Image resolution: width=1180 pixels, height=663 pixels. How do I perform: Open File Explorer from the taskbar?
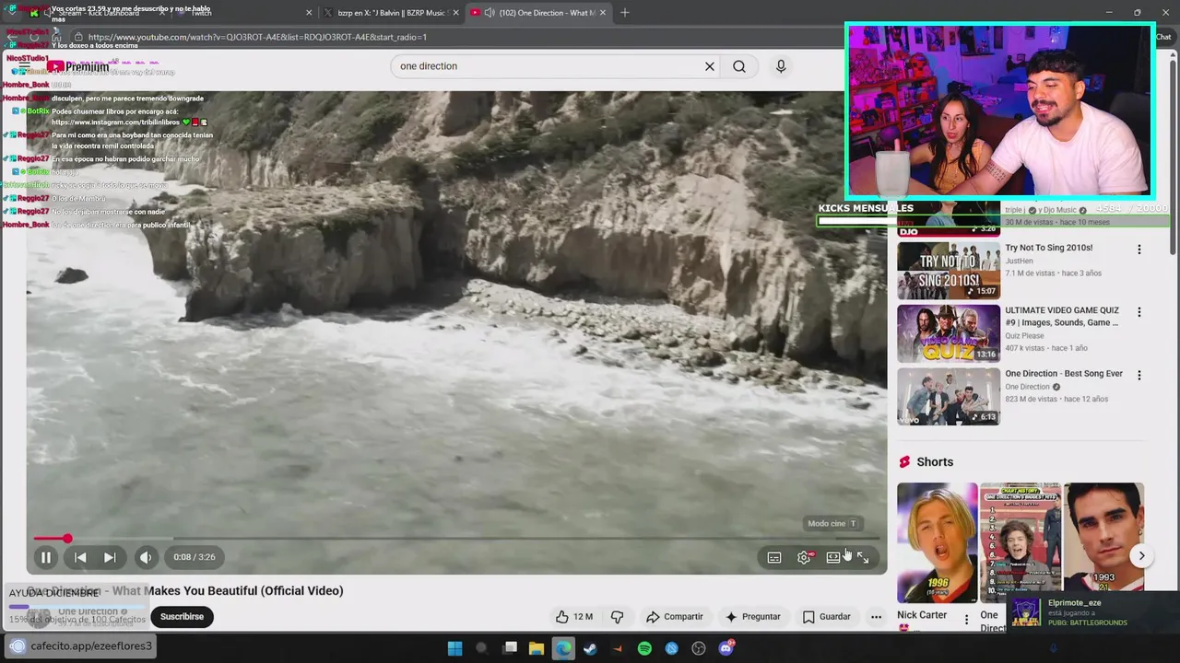(x=537, y=648)
